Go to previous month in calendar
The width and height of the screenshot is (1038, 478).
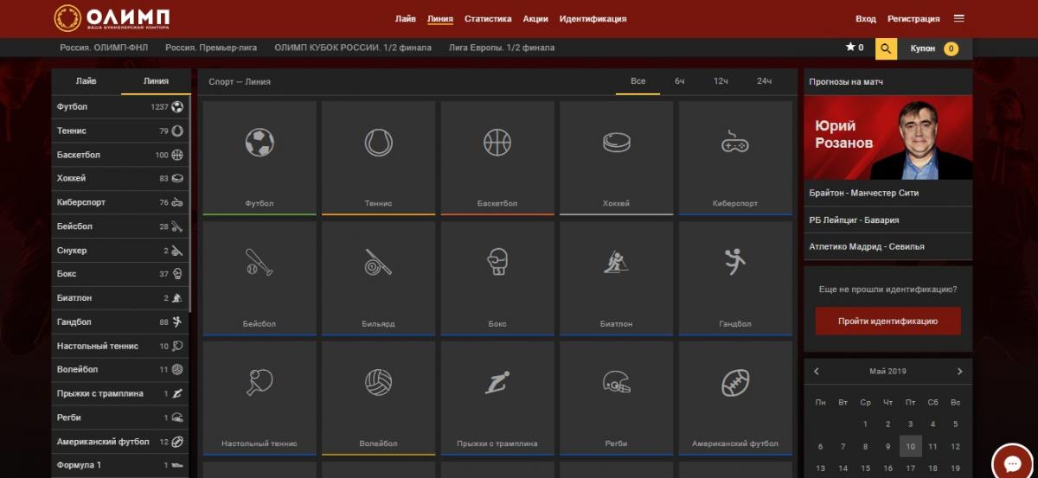pyautogui.click(x=817, y=371)
